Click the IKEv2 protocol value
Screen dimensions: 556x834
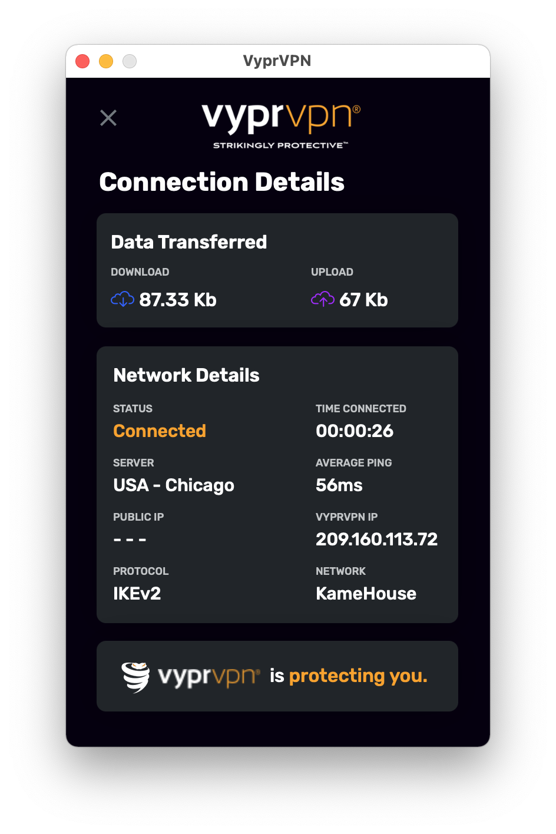pyautogui.click(x=137, y=594)
